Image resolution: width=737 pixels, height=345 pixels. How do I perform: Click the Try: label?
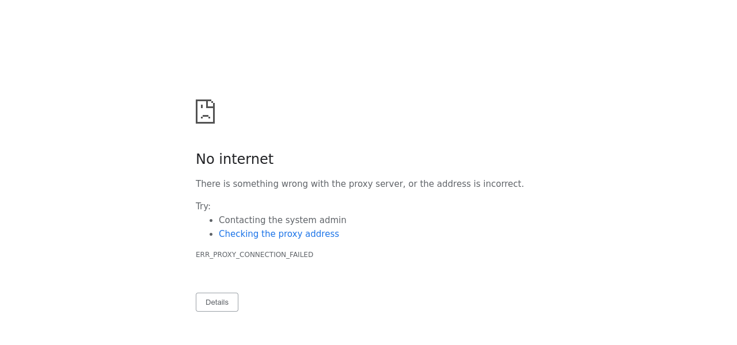click(x=203, y=206)
